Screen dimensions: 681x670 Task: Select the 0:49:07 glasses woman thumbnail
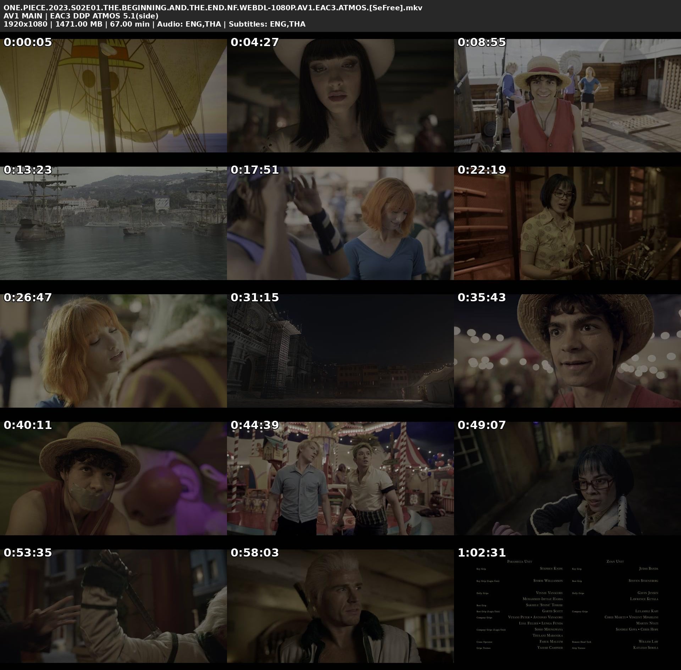tap(567, 479)
